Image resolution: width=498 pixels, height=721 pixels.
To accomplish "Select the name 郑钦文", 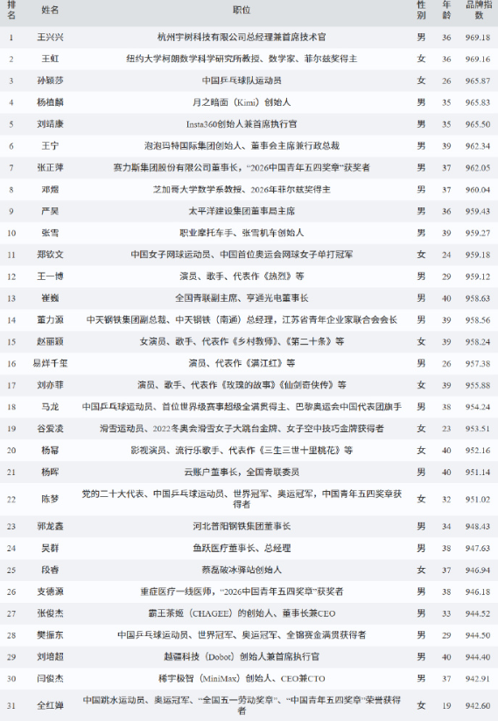I will [50, 255].
